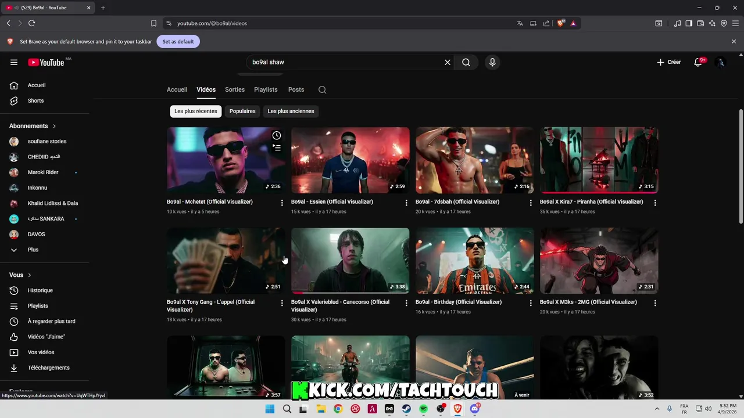
Task: Open Brave Shields lion icon
Action: (x=560, y=23)
